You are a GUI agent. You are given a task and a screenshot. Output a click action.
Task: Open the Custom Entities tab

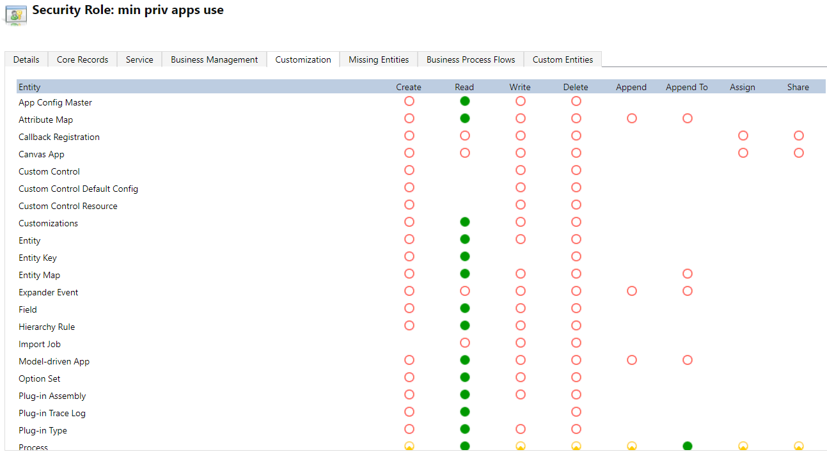pos(562,59)
